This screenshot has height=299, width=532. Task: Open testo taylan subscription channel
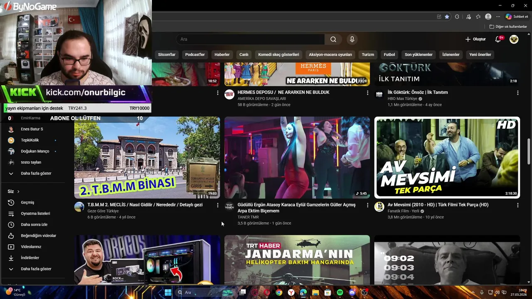32,162
